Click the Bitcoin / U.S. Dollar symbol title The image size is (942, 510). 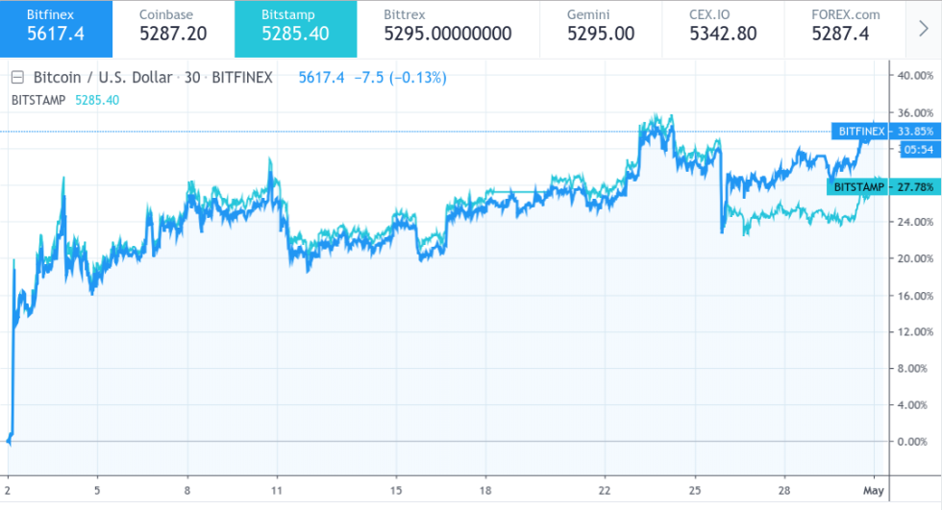(104, 78)
